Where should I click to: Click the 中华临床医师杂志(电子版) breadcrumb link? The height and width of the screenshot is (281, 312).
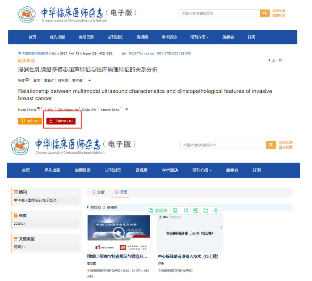(37, 54)
